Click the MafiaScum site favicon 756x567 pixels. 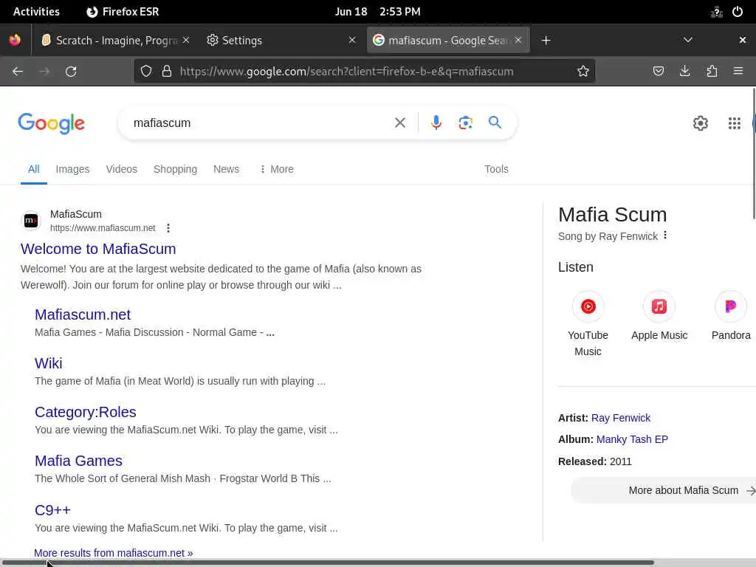coord(31,221)
